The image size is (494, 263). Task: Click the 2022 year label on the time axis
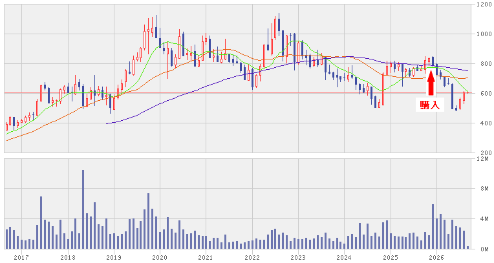click(x=252, y=258)
